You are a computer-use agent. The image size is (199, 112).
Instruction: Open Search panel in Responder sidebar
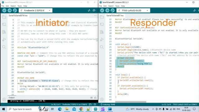(x=102, y=47)
